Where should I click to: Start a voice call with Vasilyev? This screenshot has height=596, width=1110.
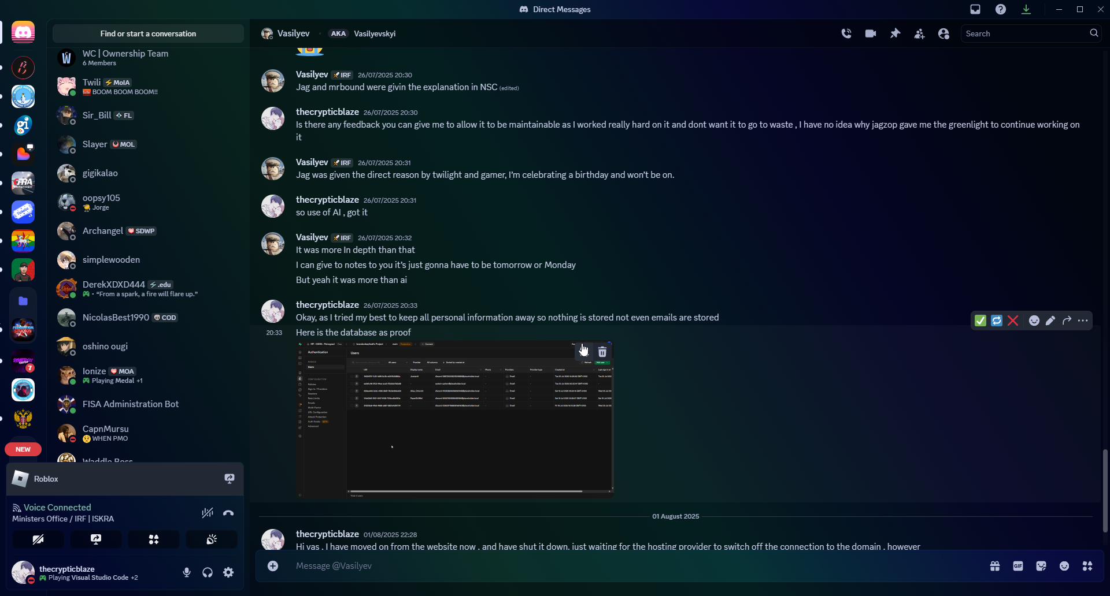coord(846,33)
